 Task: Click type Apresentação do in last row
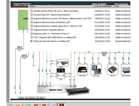point(123,41)
